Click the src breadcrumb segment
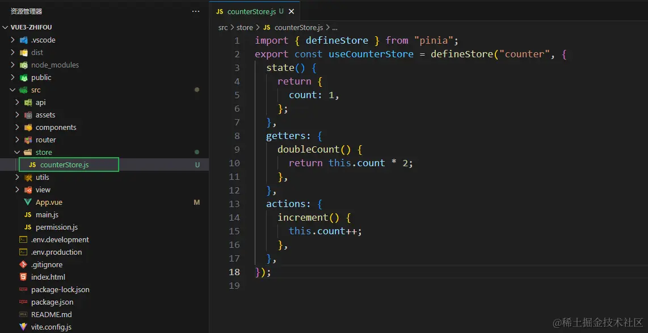 click(x=223, y=28)
